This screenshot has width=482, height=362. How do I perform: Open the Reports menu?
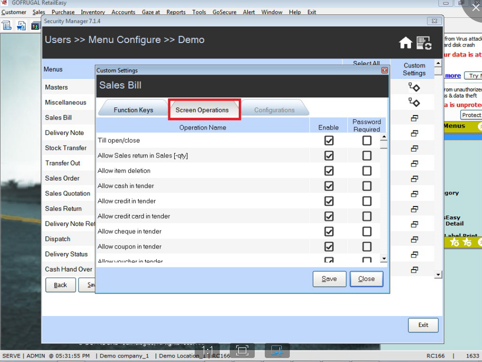click(176, 12)
